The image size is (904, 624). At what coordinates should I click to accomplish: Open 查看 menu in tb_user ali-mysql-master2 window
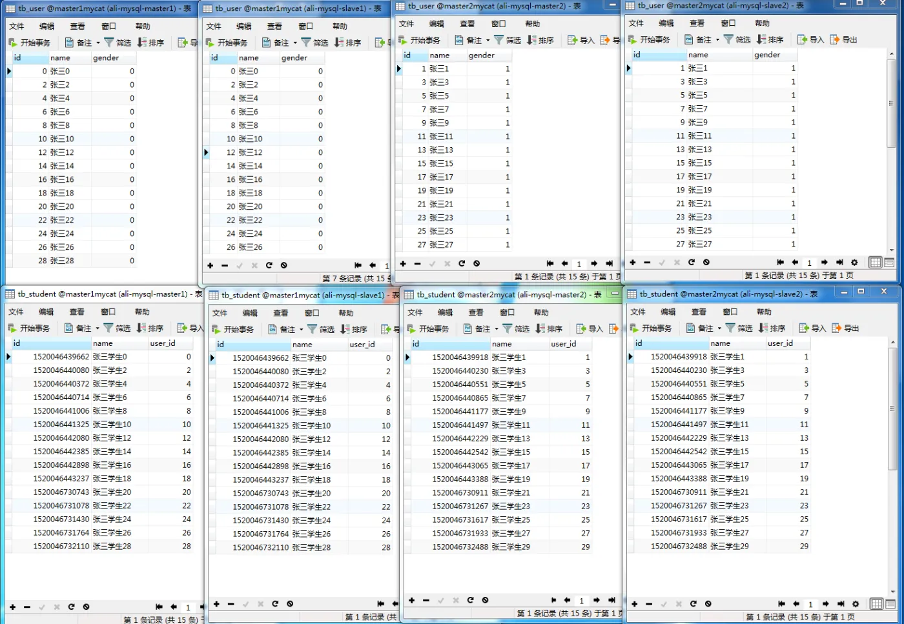[467, 24]
